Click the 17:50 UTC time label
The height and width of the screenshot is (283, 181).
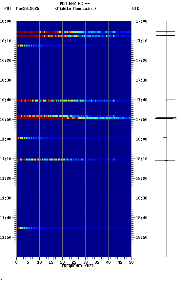coord(142,120)
